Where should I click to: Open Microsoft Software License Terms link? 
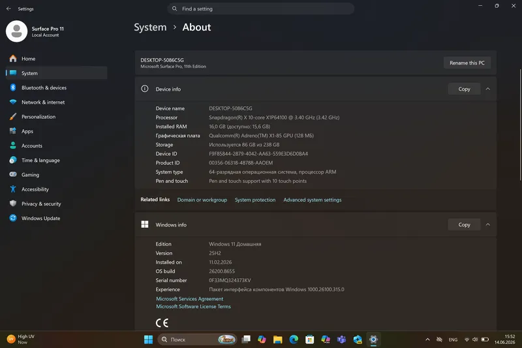193,306
